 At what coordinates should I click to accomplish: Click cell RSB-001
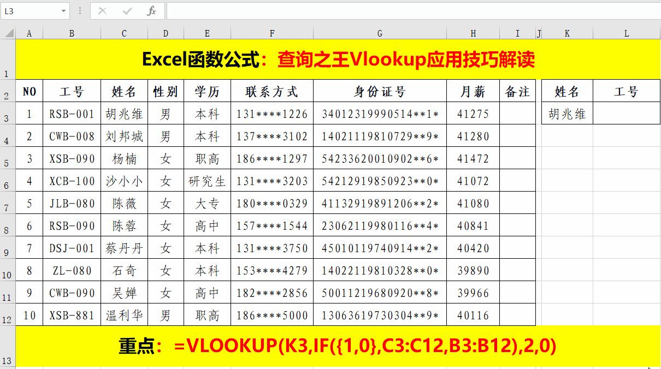(x=72, y=114)
